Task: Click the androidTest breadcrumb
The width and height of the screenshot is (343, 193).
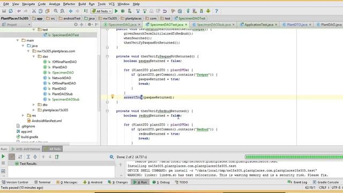Action: (x=70, y=18)
